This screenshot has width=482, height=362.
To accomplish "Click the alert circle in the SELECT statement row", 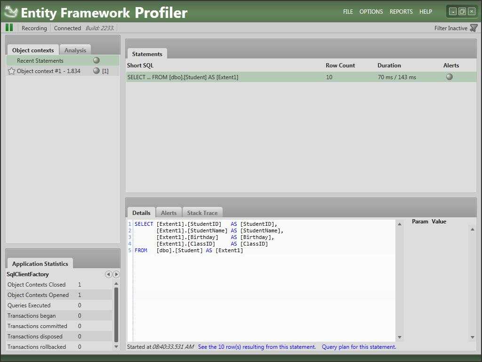I will pyautogui.click(x=450, y=77).
